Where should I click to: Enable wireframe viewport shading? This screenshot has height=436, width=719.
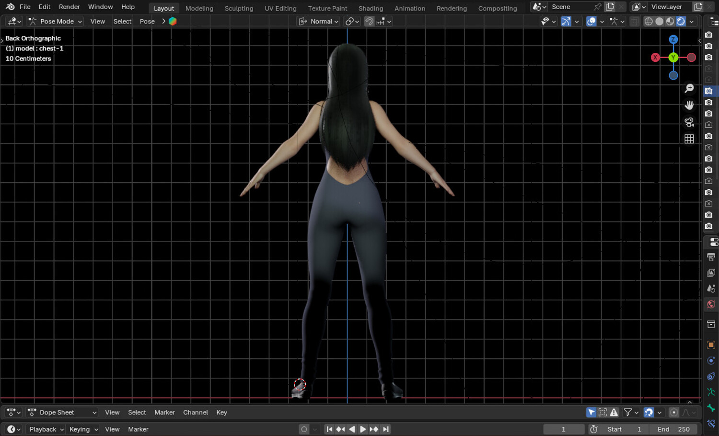(x=649, y=22)
